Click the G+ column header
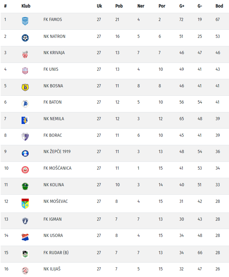The image size is (229, 277). pyautogui.click(x=182, y=6)
